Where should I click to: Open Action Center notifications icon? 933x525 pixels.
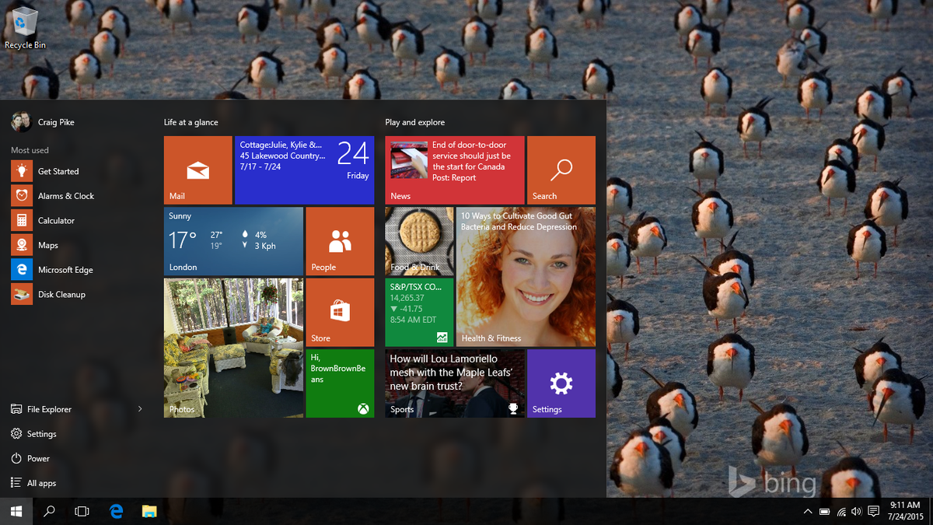coord(874,511)
